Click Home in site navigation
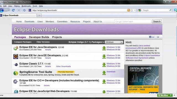 [19, 21]
